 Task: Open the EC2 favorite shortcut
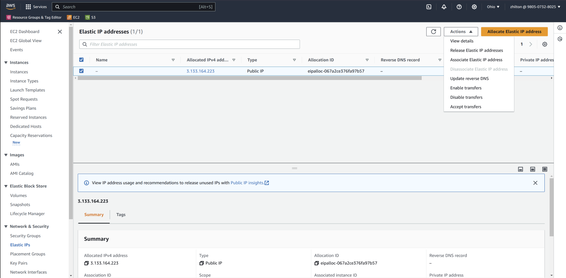(x=73, y=17)
